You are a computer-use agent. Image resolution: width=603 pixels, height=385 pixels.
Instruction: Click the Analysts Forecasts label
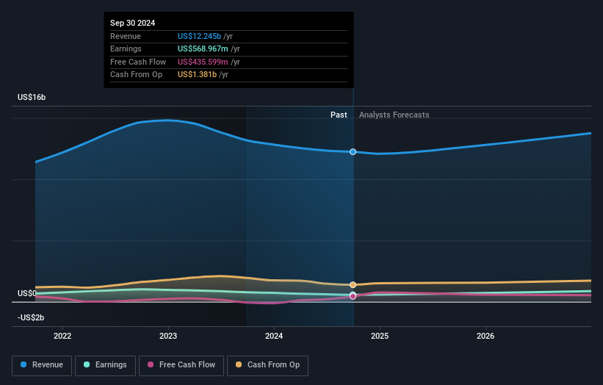pyautogui.click(x=394, y=115)
